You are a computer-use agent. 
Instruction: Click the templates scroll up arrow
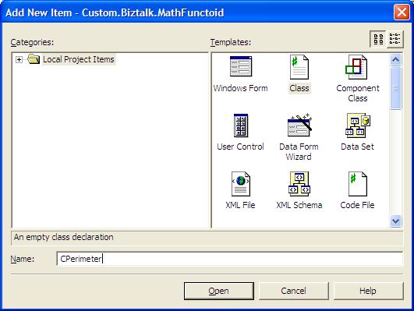395,59
